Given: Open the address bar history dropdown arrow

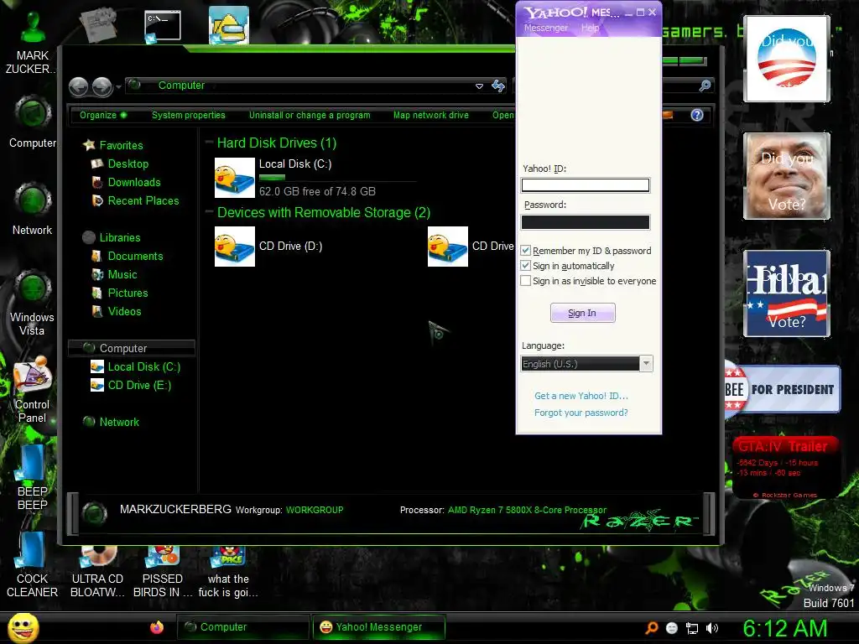Looking at the screenshot, I should pyautogui.click(x=479, y=86).
